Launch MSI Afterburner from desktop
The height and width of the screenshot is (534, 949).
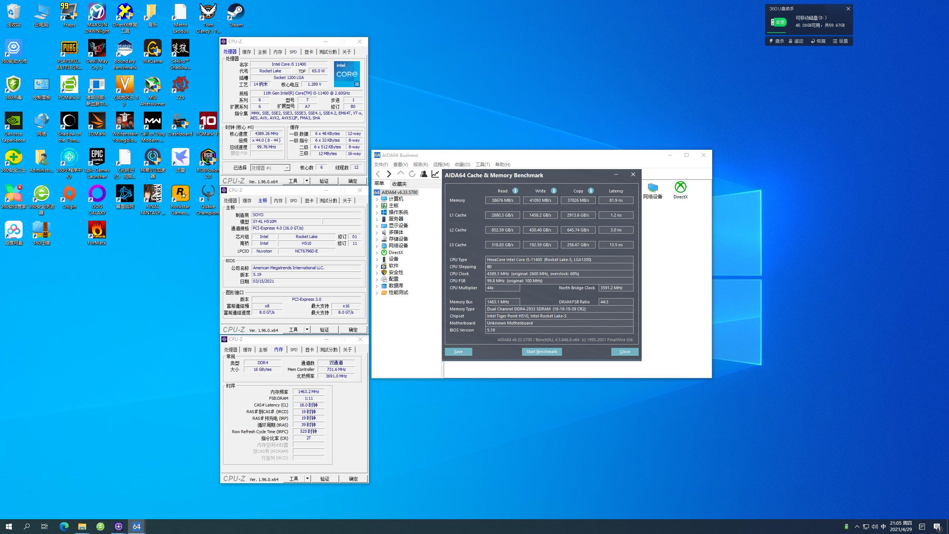pyautogui.click(x=152, y=91)
